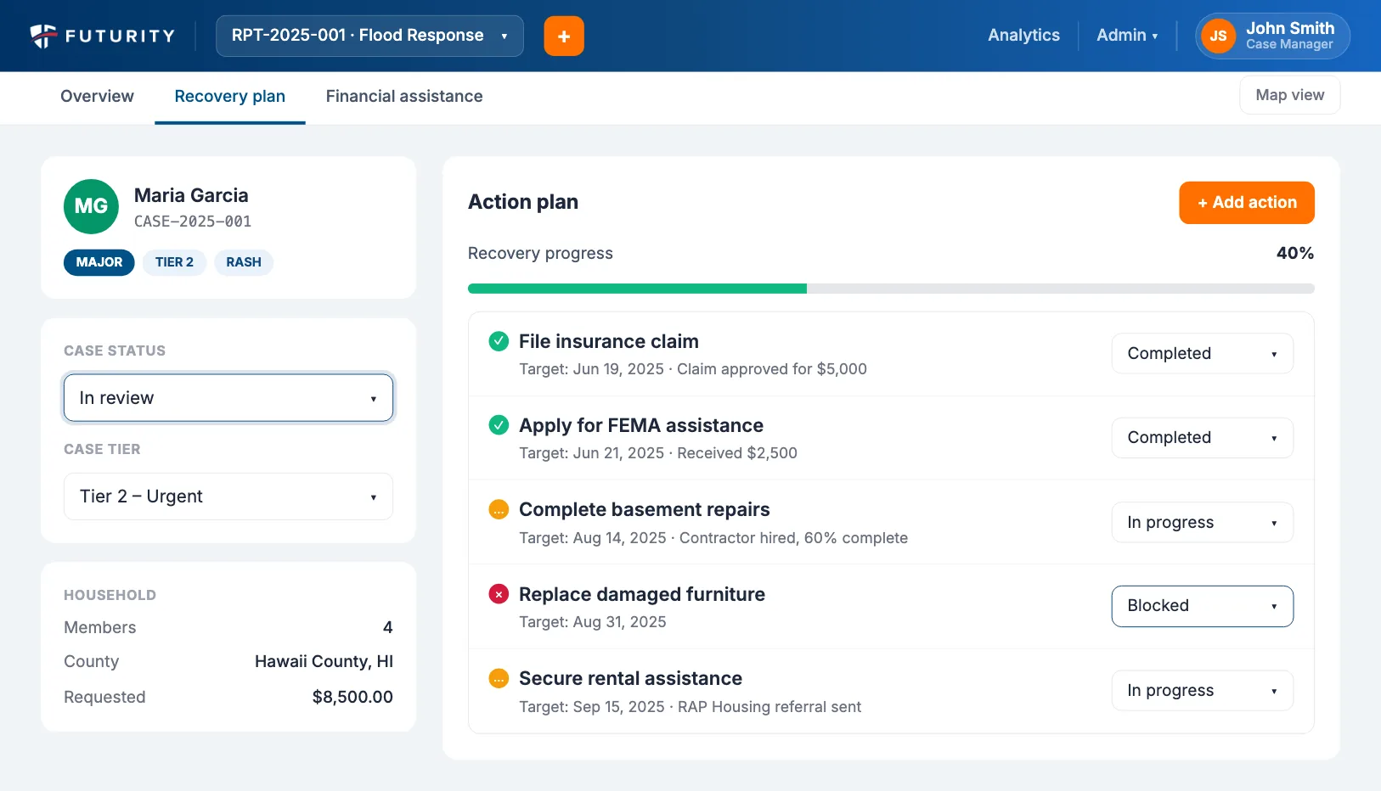Click the Complete basement repairs title

click(x=644, y=509)
